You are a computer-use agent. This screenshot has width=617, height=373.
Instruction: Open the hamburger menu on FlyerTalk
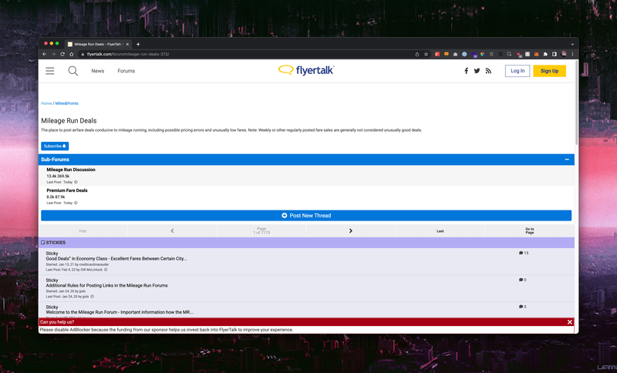pos(50,71)
